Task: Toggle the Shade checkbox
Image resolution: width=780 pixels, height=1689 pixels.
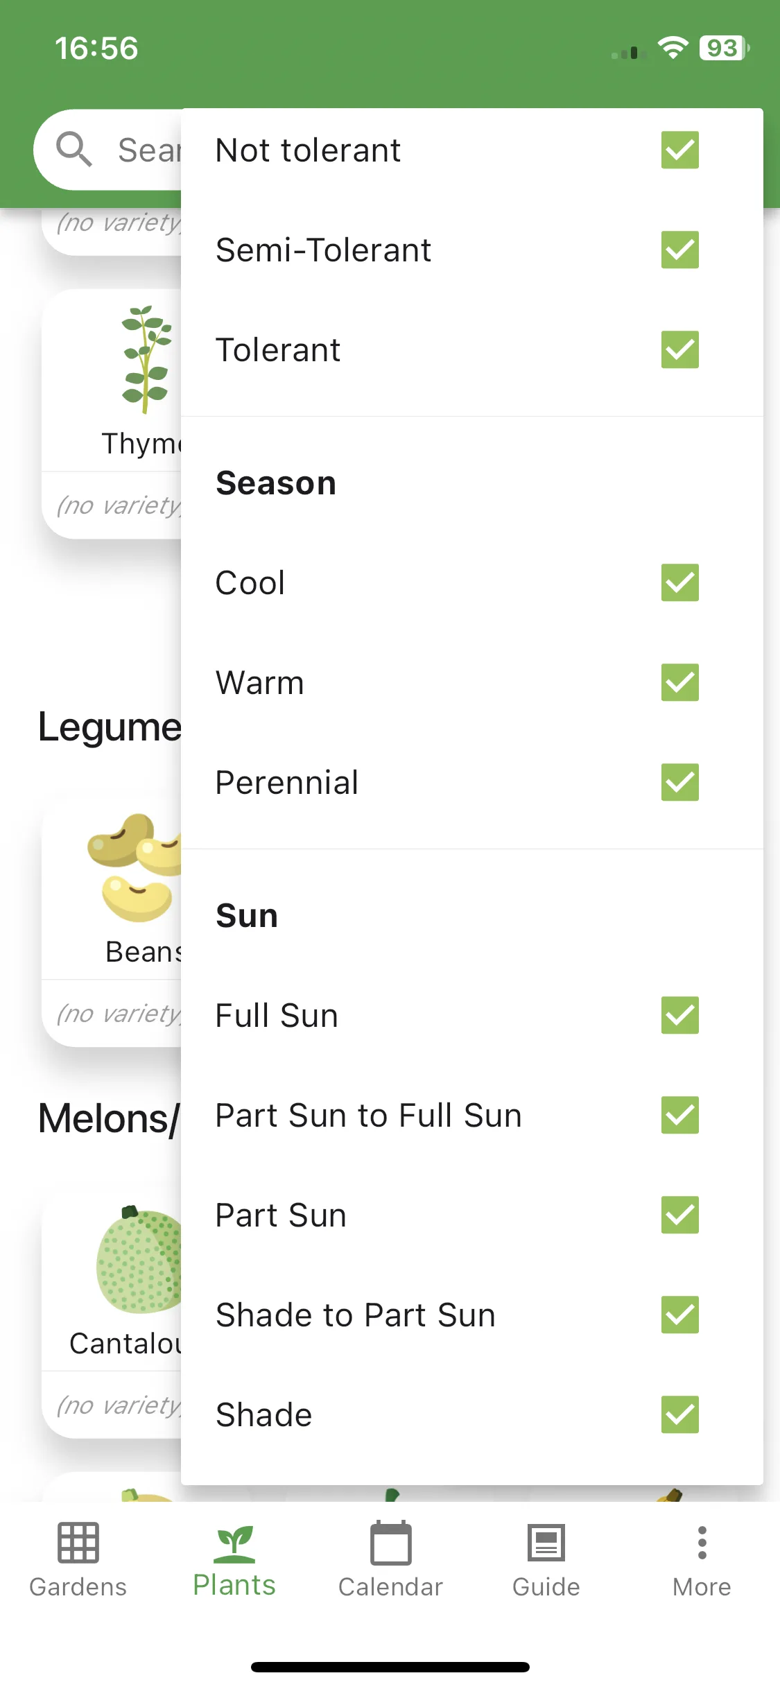Action: coord(679,1414)
